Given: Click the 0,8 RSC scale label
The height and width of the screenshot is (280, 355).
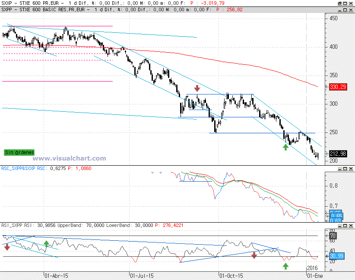Looking at the screenshot, I should pos(333,186).
